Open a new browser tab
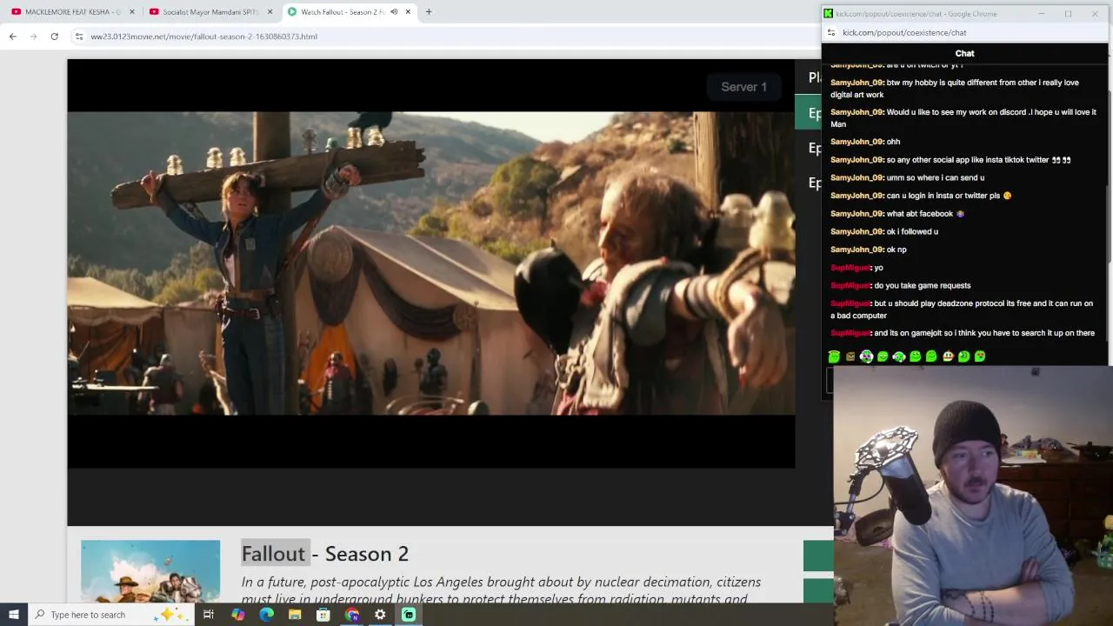The height and width of the screenshot is (626, 1113). click(429, 12)
